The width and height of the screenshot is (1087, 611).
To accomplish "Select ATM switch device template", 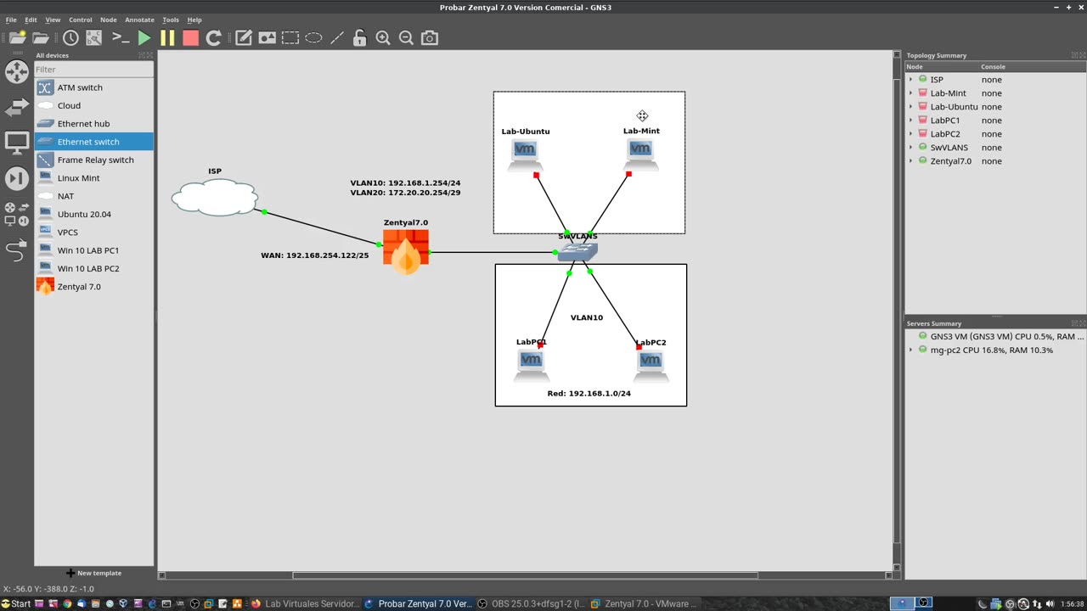I will [93, 87].
